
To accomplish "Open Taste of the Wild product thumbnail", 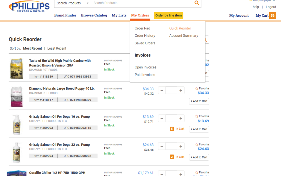I will click(16, 68).
